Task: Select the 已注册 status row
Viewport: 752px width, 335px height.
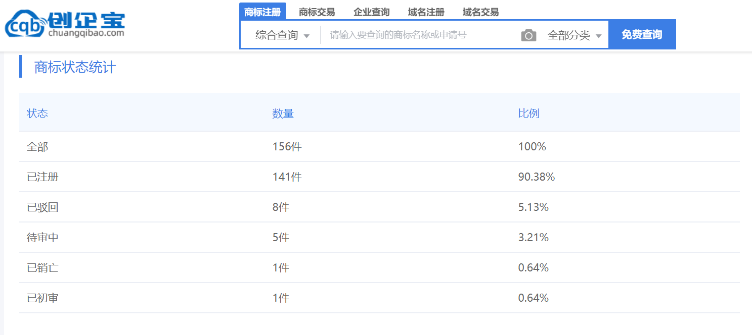Action: click(x=42, y=177)
